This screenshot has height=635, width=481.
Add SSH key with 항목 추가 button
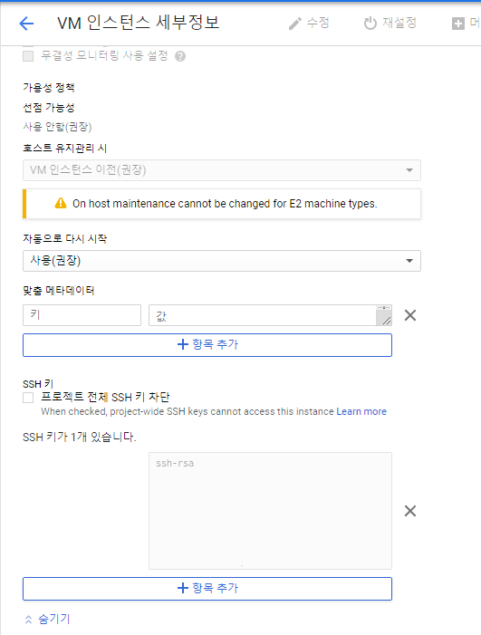207,589
